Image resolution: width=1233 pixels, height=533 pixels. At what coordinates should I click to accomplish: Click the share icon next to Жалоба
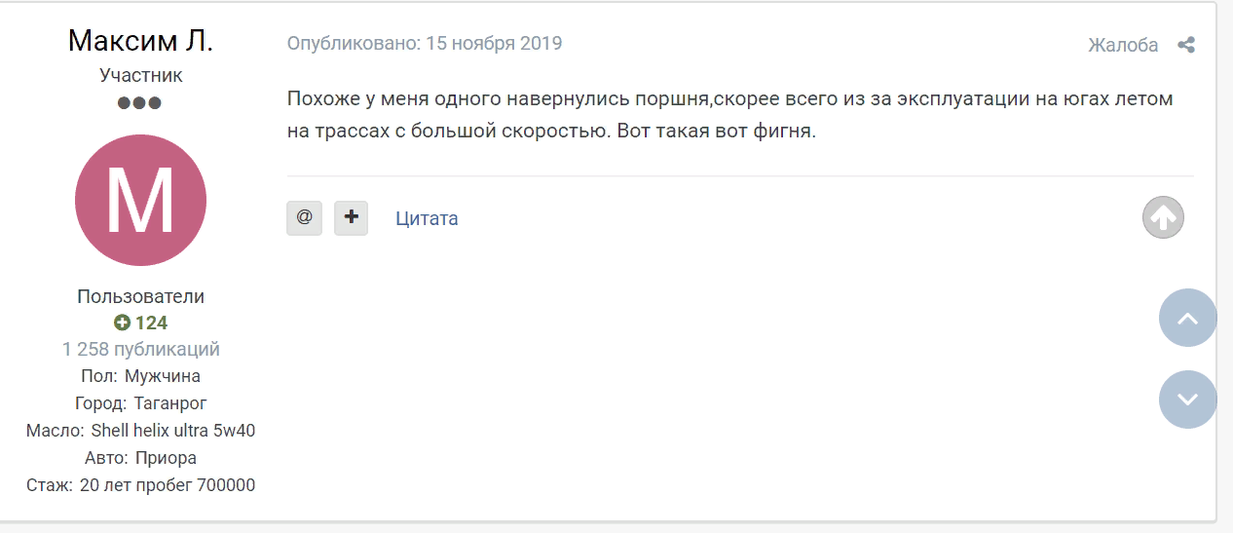point(1185,45)
